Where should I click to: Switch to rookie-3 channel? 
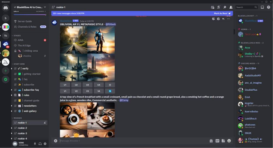click(x=30, y=133)
